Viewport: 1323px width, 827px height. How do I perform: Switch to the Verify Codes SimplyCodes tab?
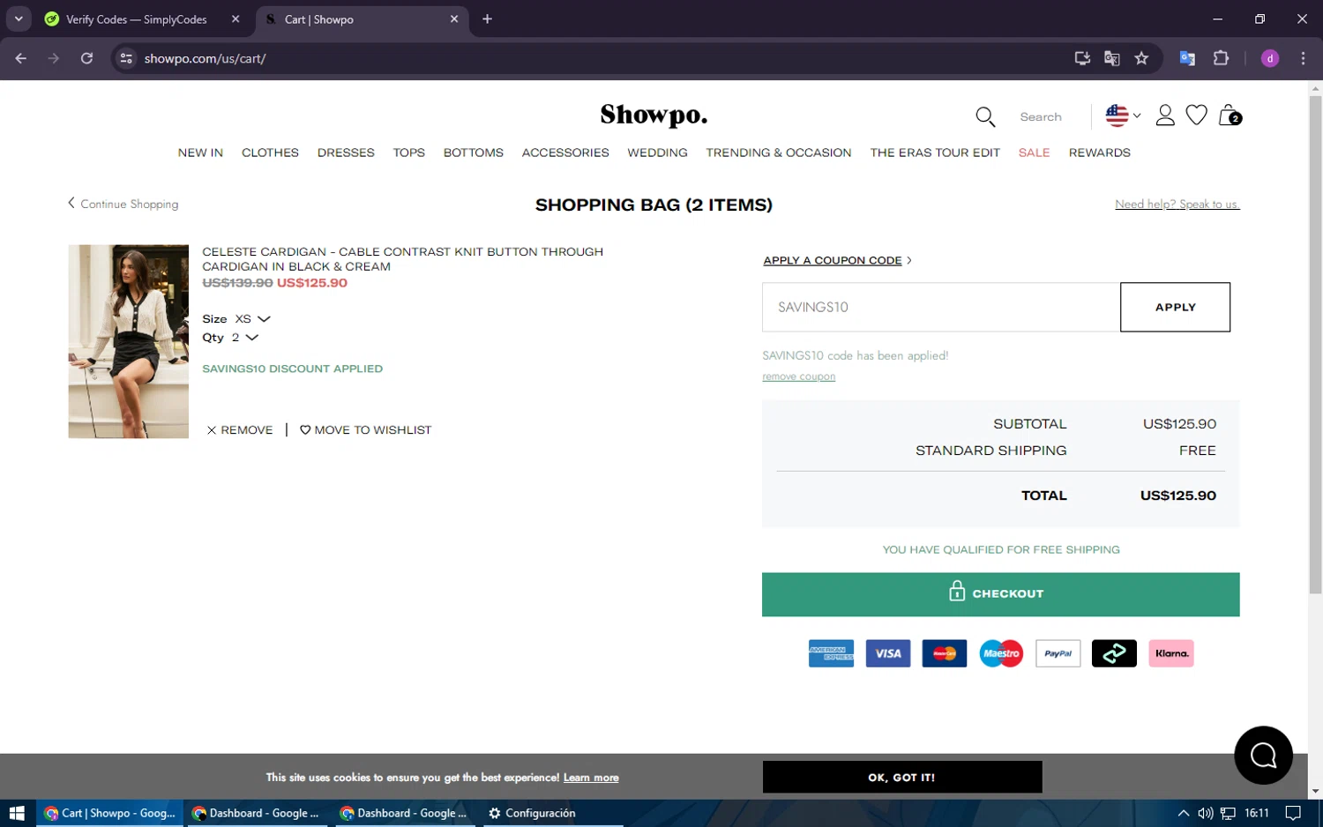(137, 19)
